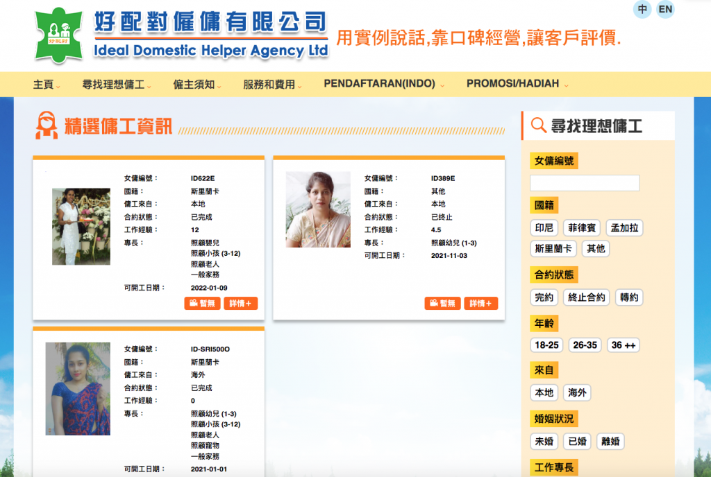Click 詳情+ on helper ID622E's card

tap(241, 303)
